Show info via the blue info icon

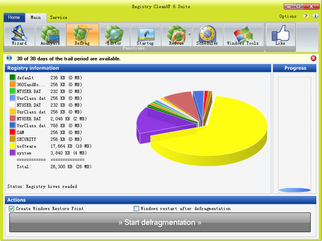coord(315,16)
